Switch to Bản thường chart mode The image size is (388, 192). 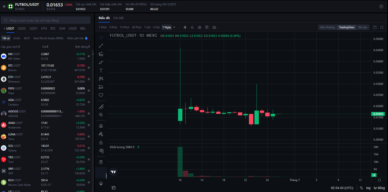coord(328,27)
